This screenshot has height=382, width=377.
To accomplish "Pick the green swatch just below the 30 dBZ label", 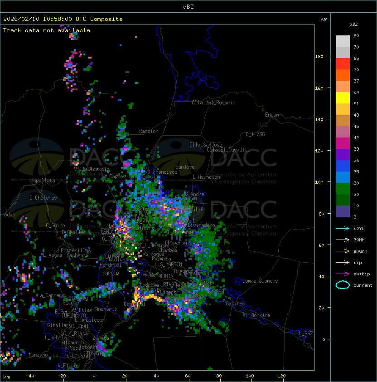I will [x=343, y=189].
